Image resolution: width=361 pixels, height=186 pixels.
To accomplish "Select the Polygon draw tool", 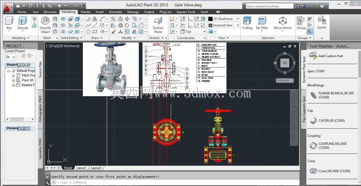I will pos(88,32).
